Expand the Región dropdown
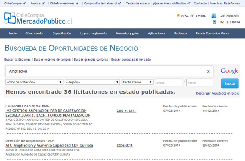This screenshot has height=161, width=245. pyautogui.click(x=92, y=82)
